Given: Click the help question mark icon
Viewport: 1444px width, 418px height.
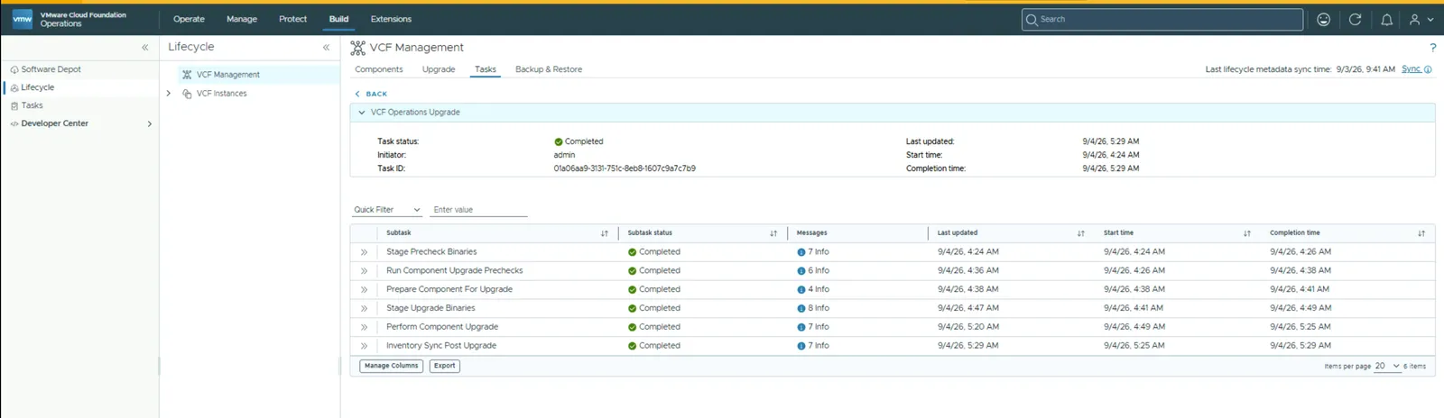Looking at the screenshot, I should (1432, 48).
